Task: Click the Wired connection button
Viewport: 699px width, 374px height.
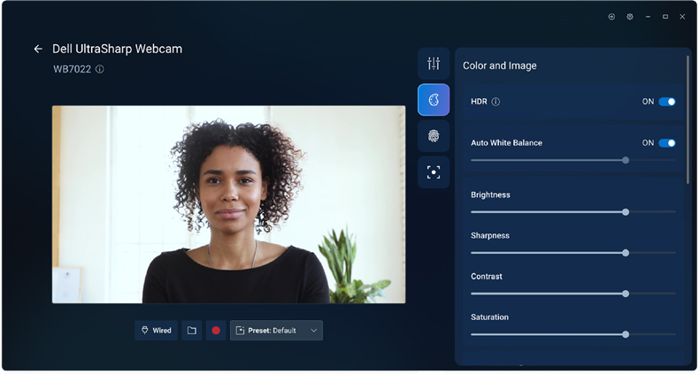Action: tap(156, 331)
